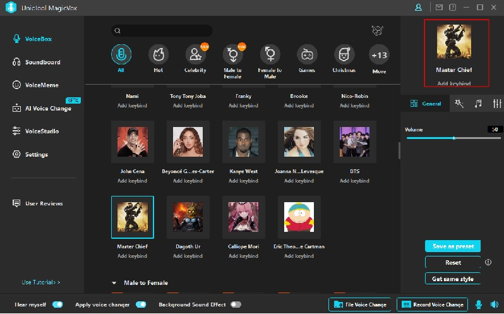This screenshot has width=504, height=314.
Task: Open the user account icon
Action: [x=418, y=7]
